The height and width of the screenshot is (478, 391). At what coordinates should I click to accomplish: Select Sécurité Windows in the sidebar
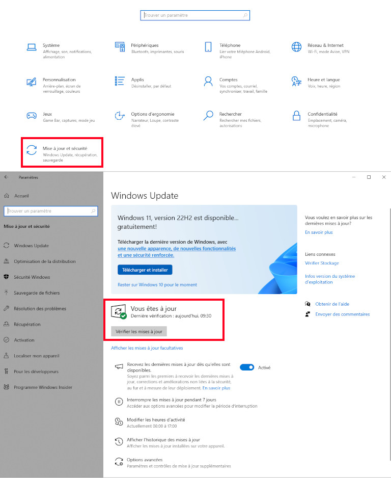pyautogui.click(x=32, y=277)
